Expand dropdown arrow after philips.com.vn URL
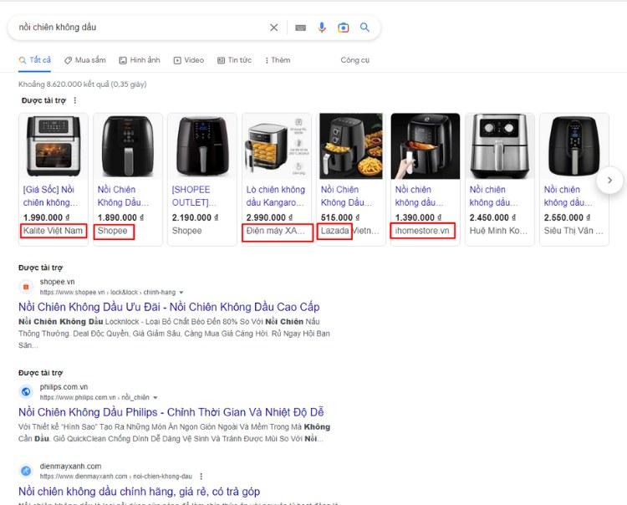The width and height of the screenshot is (627, 505). point(155,397)
